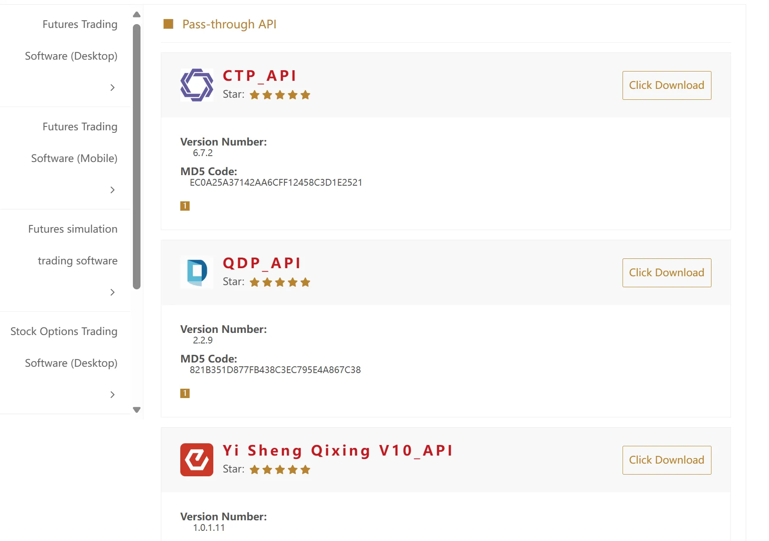Viewport: 769px width, 541px height.
Task: Download the QDP_API package
Action: [667, 273]
